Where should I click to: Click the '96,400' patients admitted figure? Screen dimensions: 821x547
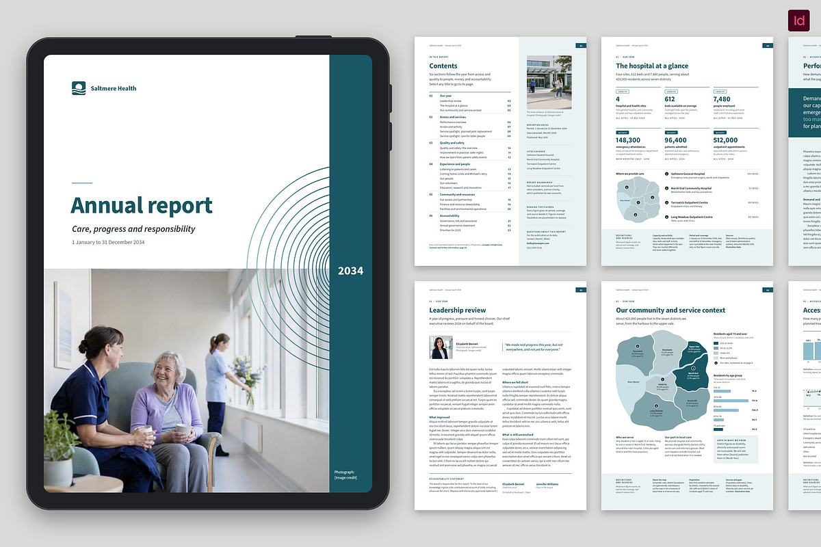(x=675, y=140)
